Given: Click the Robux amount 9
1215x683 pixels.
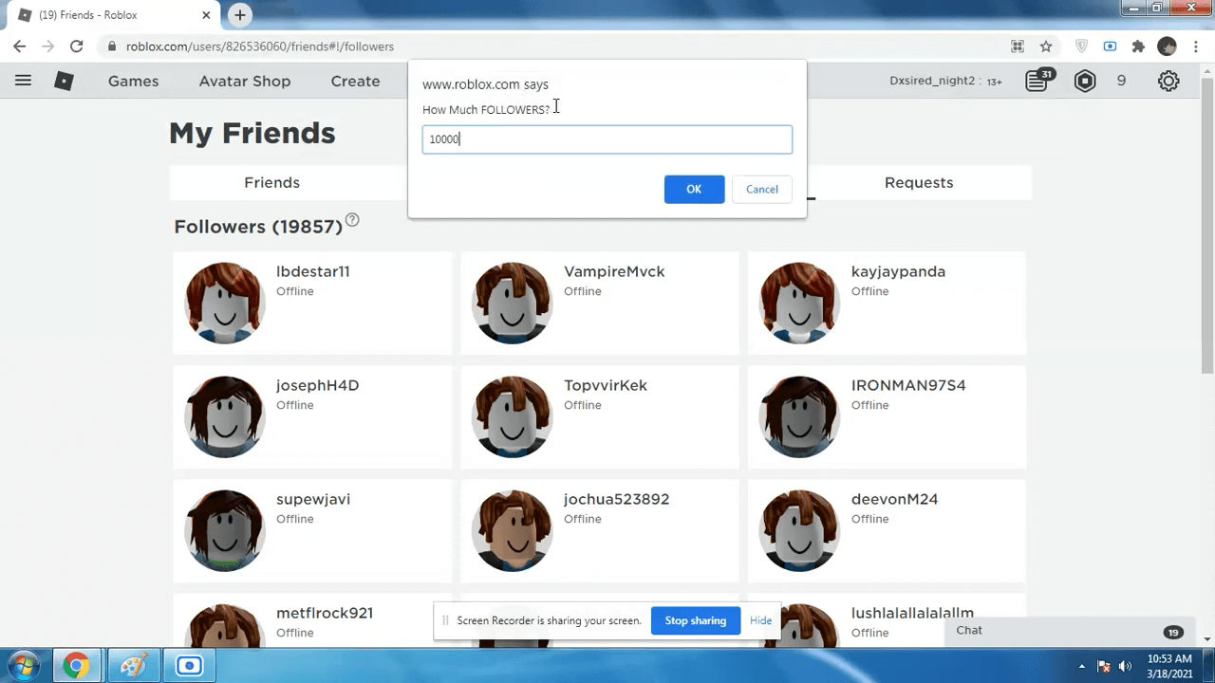Looking at the screenshot, I should pos(1121,81).
